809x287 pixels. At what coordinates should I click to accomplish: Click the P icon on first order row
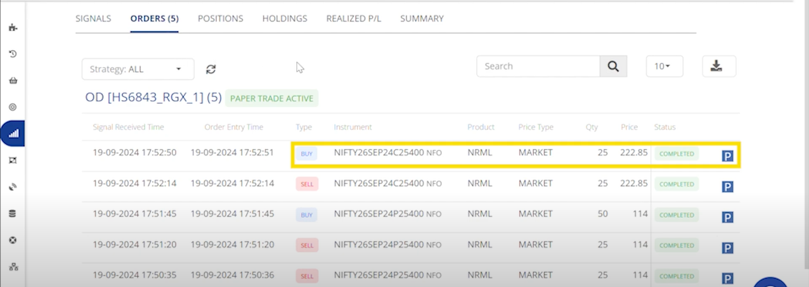(727, 156)
